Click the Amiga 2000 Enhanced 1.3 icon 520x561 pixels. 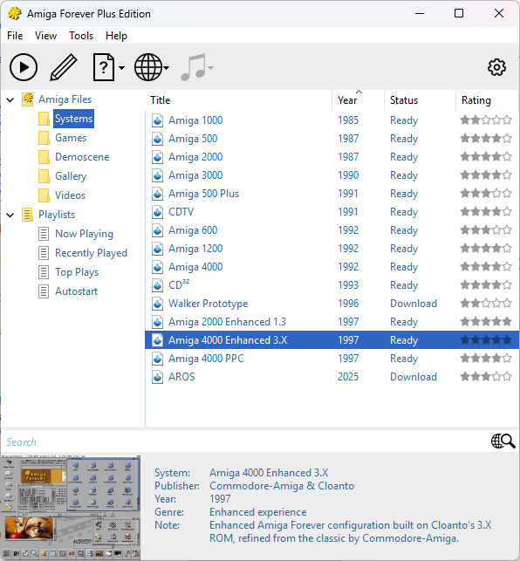(157, 322)
